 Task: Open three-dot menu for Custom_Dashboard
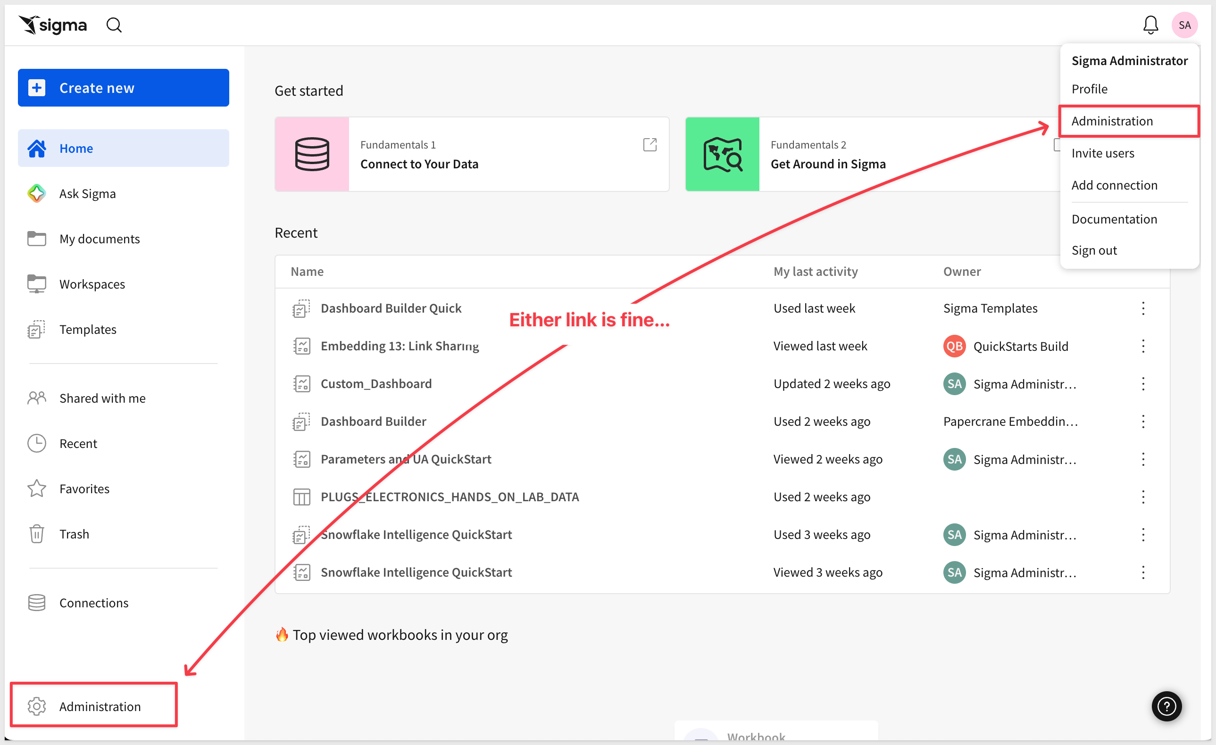click(1142, 384)
